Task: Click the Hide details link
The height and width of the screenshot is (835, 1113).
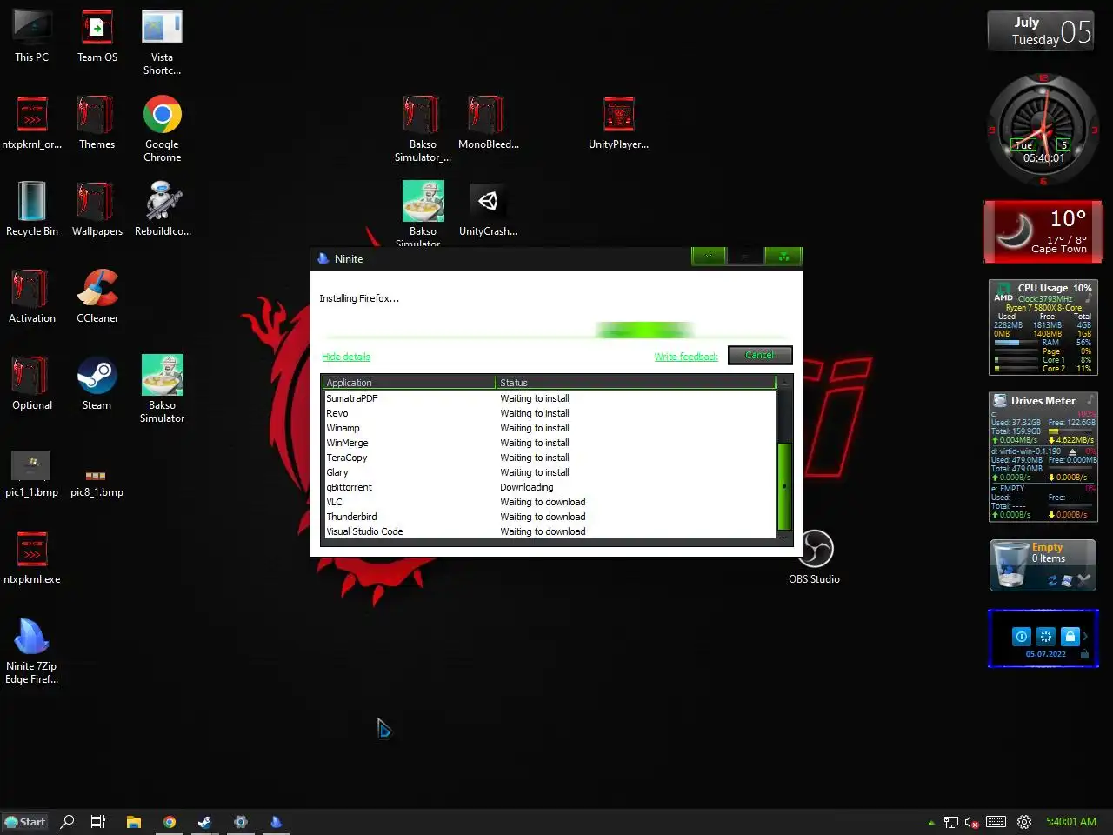Action: point(346,357)
